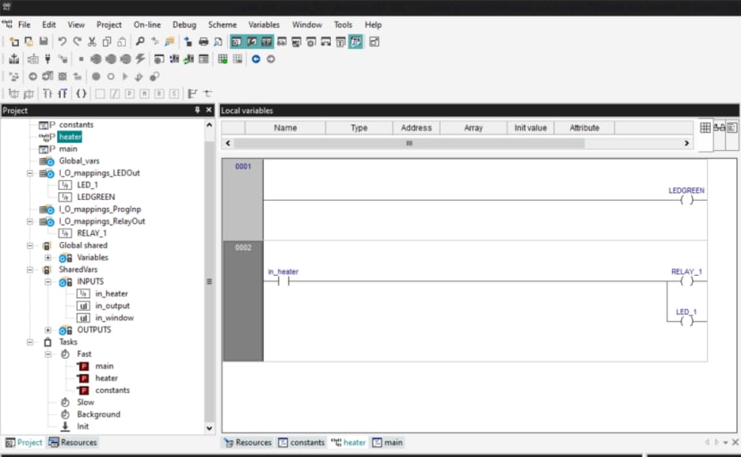
Task: Select in_window under INPUTS
Action: pos(114,318)
